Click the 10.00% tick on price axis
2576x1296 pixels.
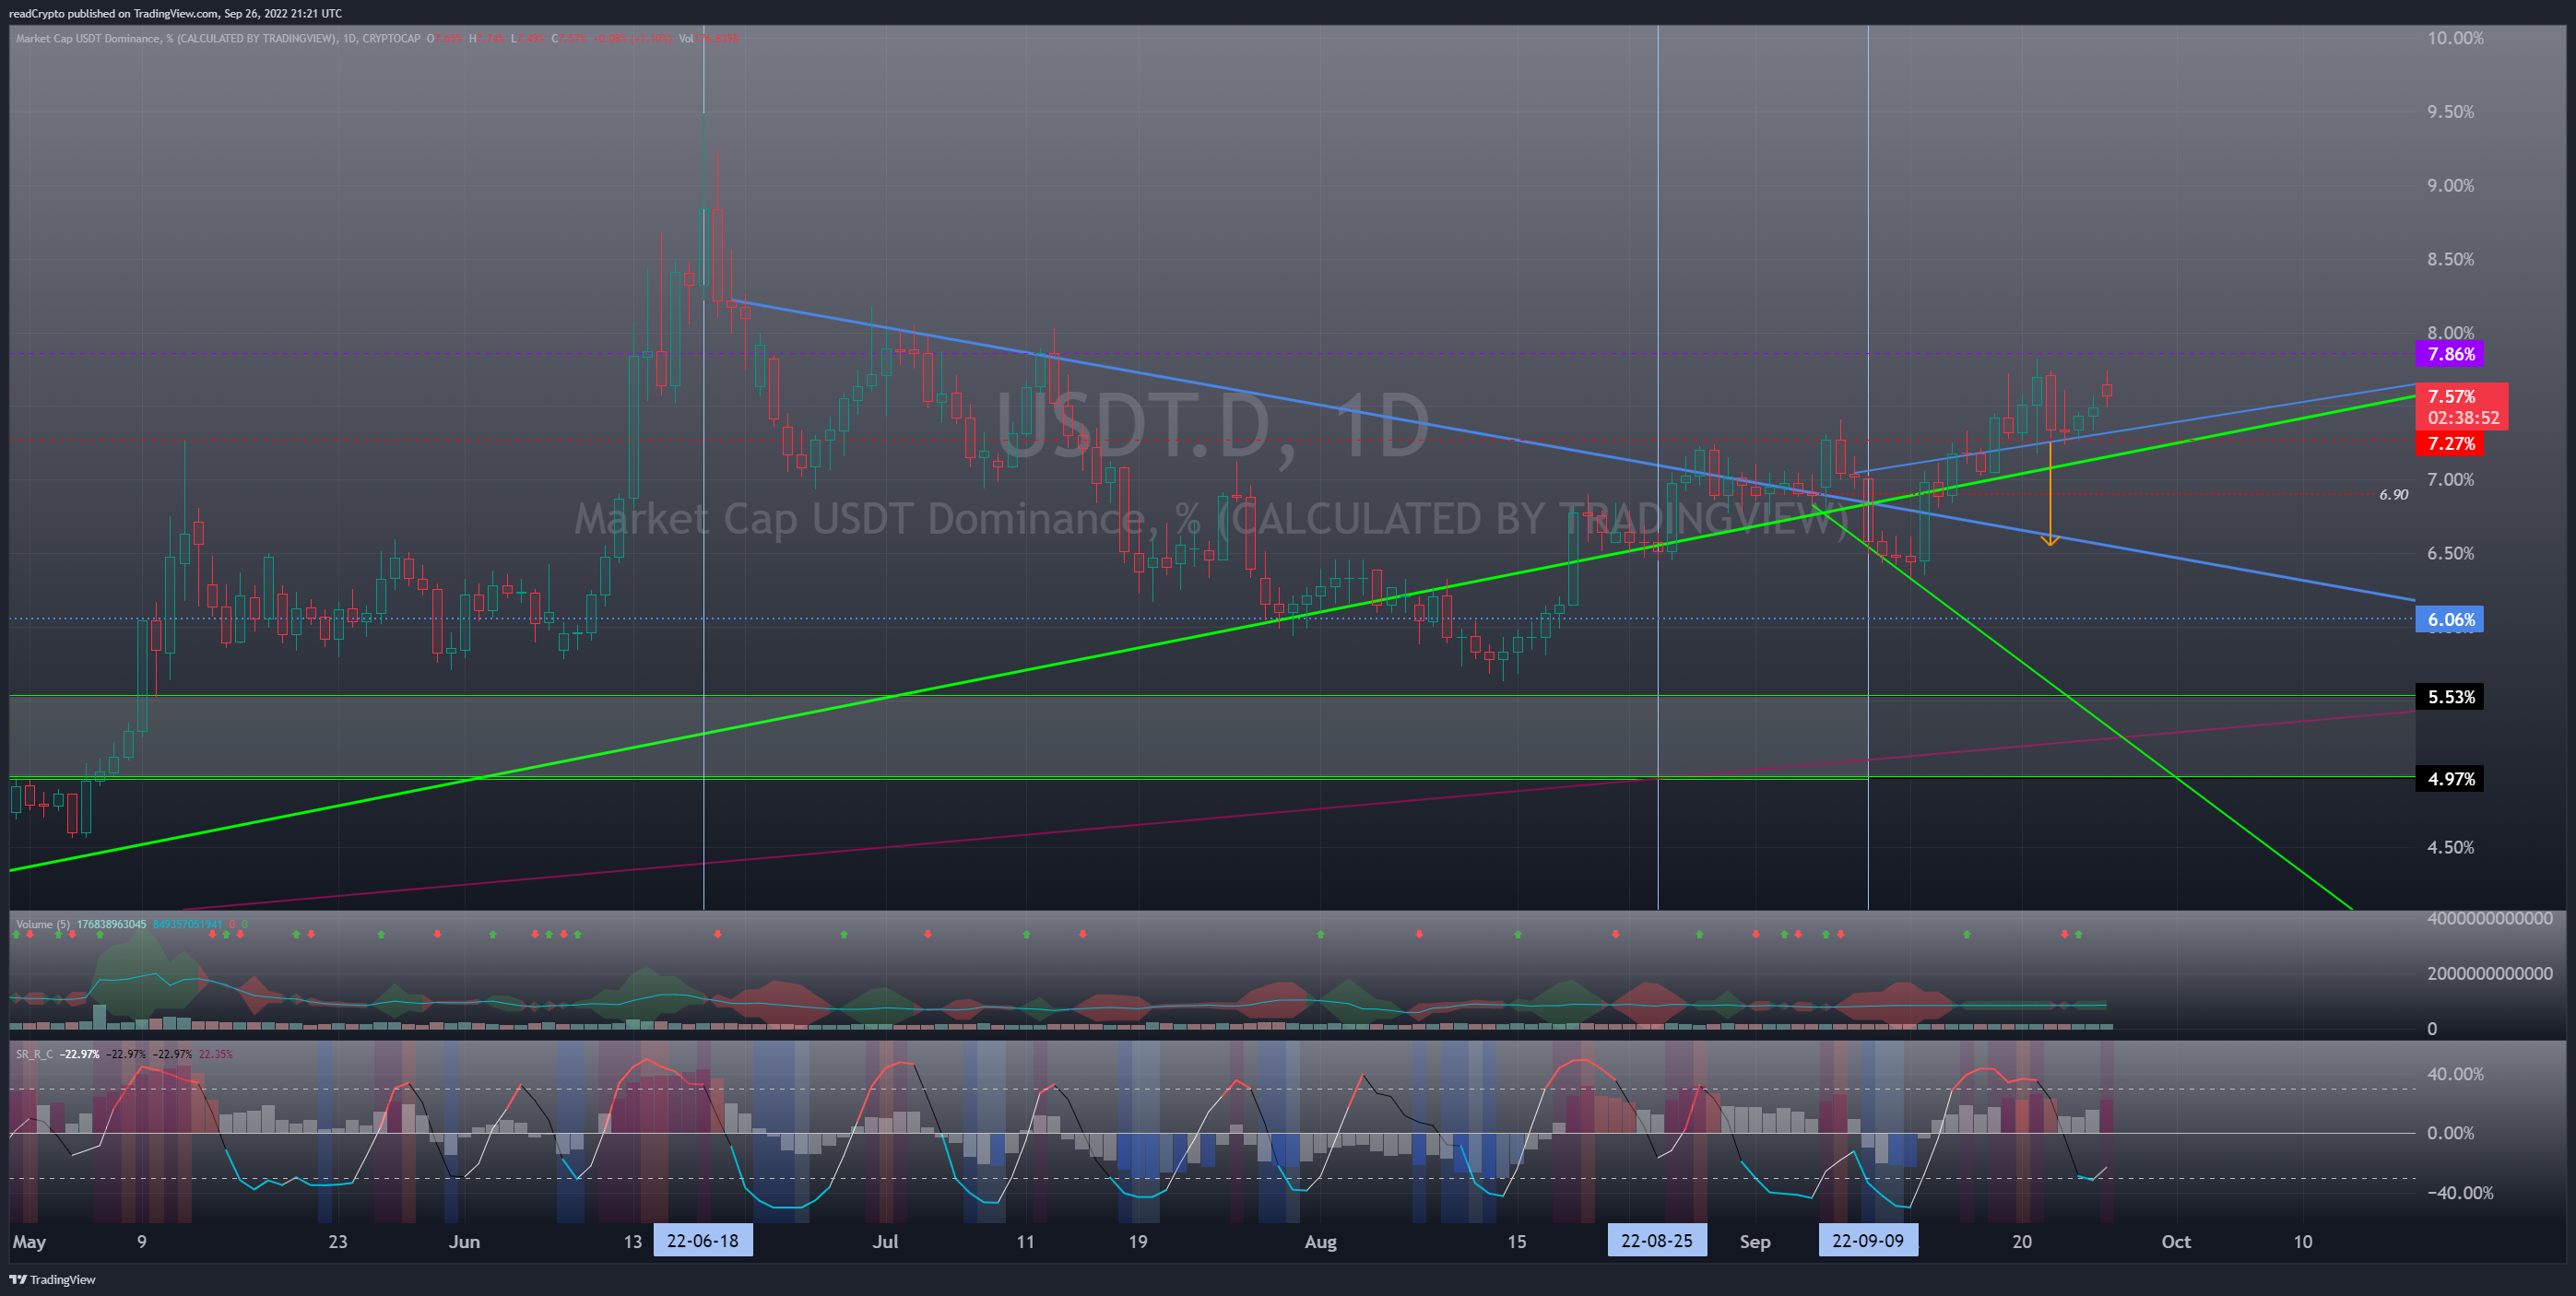click(x=2455, y=38)
